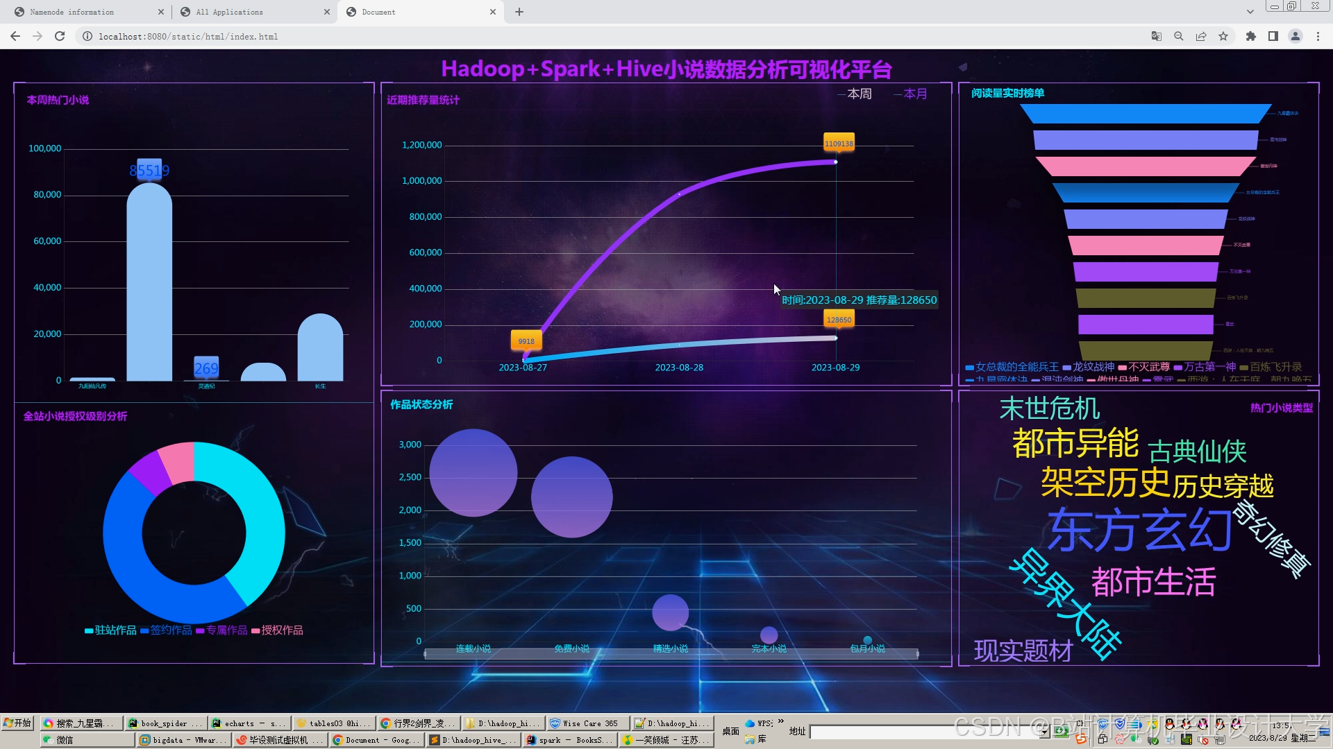The width and height of the screenshot is (1333, 749).
Task: Reload the page
Action: (x=60, y=37)
